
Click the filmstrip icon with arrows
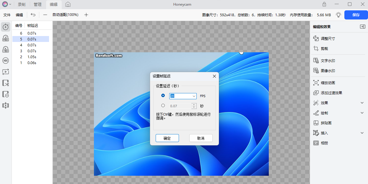6,105
